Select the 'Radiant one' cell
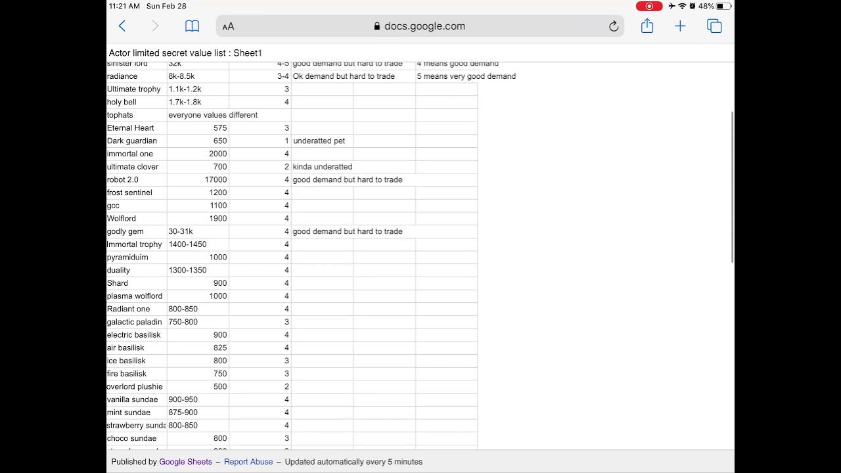This screenshot has height=473, width=841. click(137, 309)
